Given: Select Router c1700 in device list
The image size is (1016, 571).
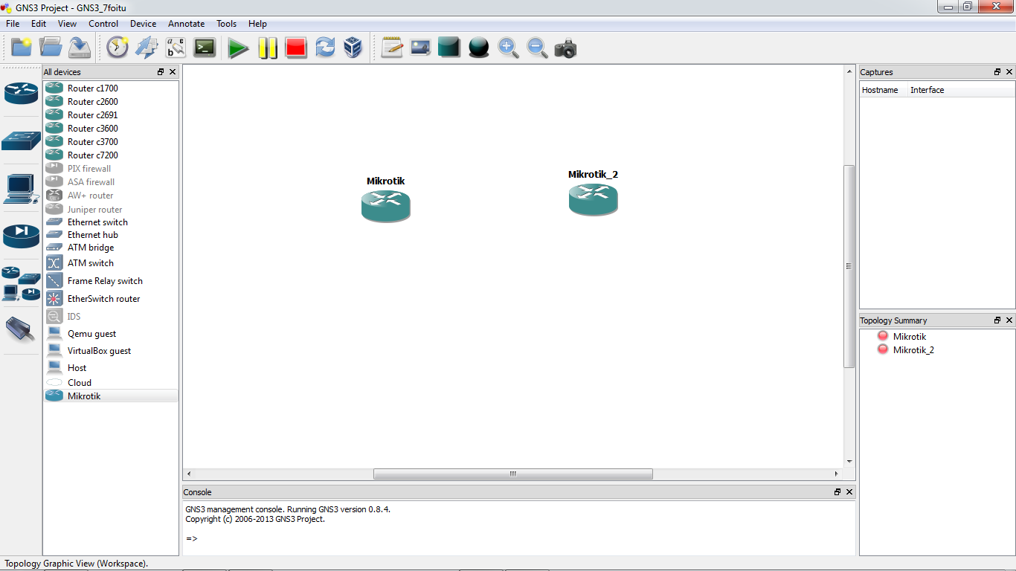Looking at the screenshot, I should click(x=111, y=88).
